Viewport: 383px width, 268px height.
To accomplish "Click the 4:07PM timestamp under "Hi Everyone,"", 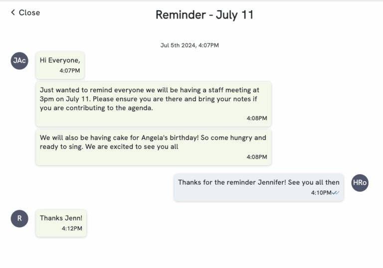I will [69, 71].
